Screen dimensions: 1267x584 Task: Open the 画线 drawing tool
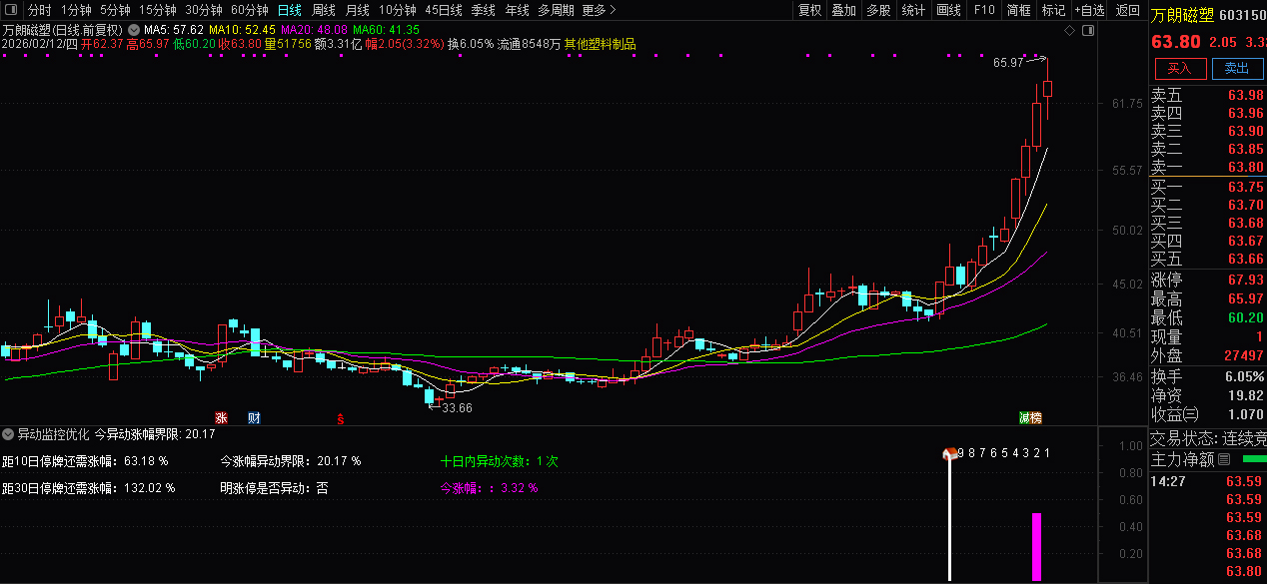coord(947,10)
